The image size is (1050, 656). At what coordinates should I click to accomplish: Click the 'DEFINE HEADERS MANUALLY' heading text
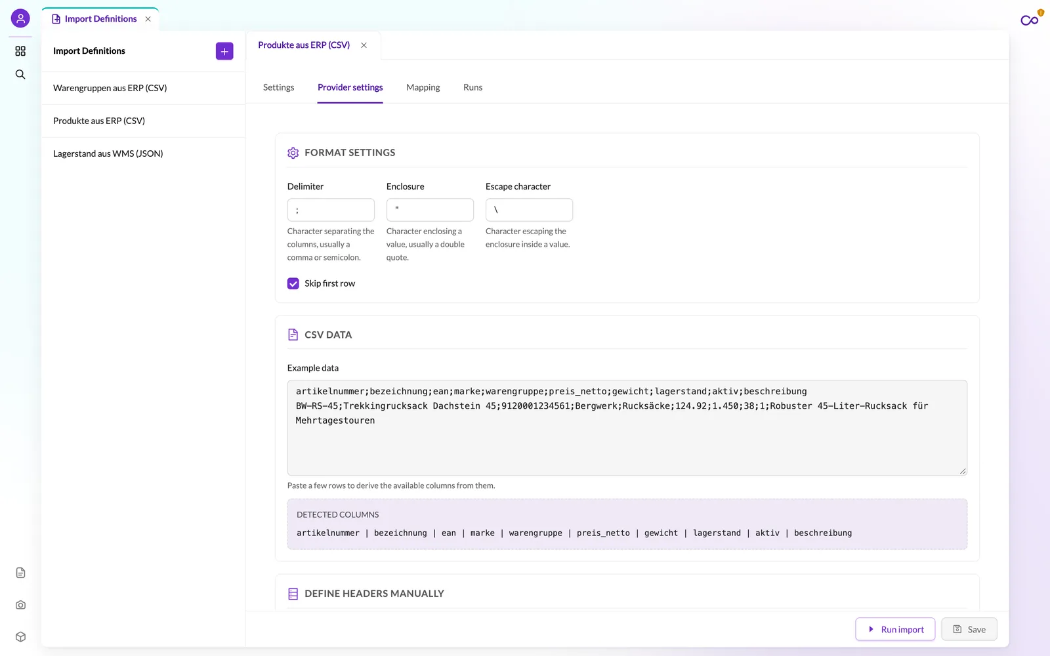pyautogui.click(x=374, y=594)
